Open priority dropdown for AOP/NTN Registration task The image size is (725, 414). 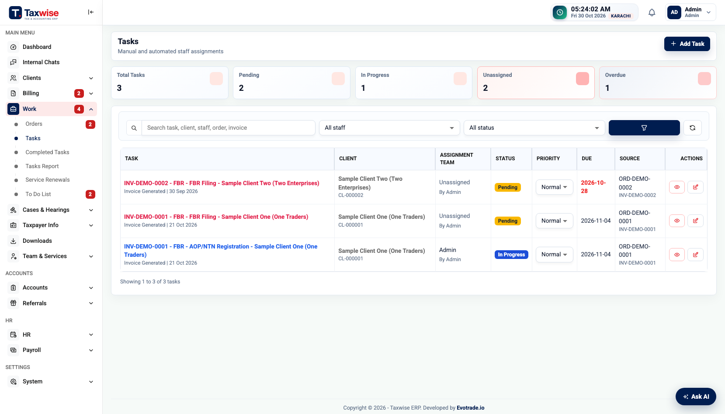pos(554,255)
